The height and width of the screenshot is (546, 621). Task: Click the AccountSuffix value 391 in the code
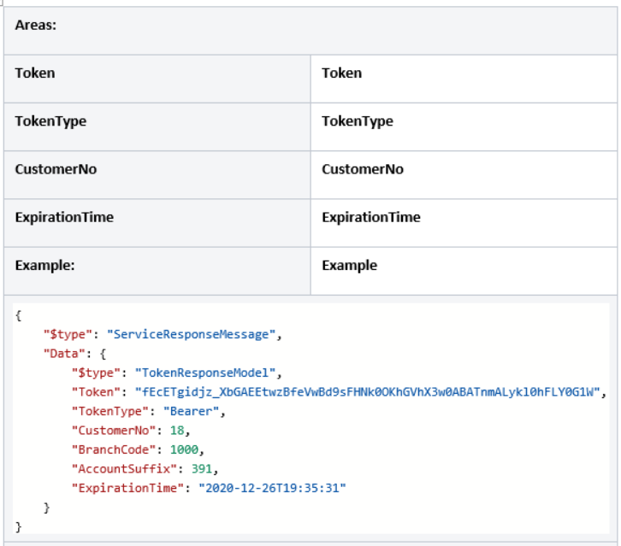[205, 468]
